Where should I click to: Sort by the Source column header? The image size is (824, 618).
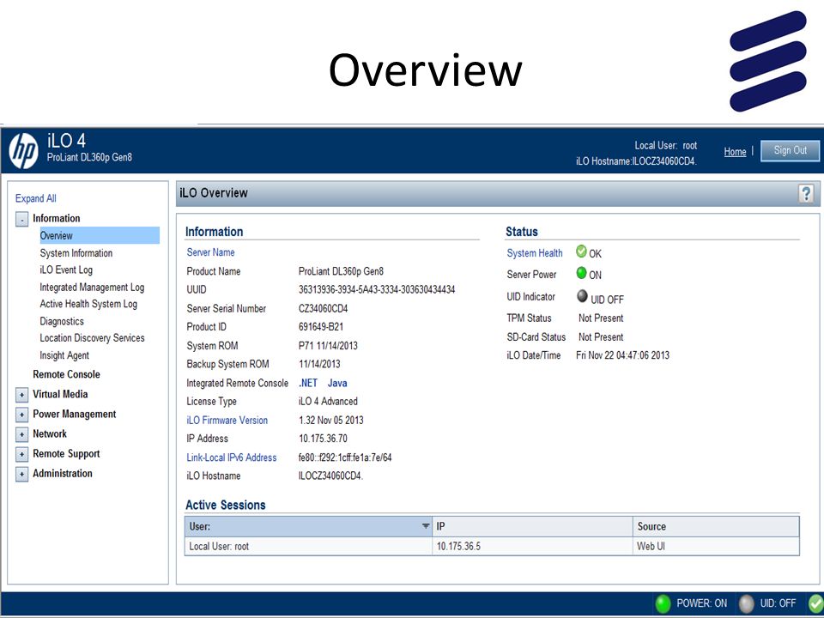pos(716,526)
